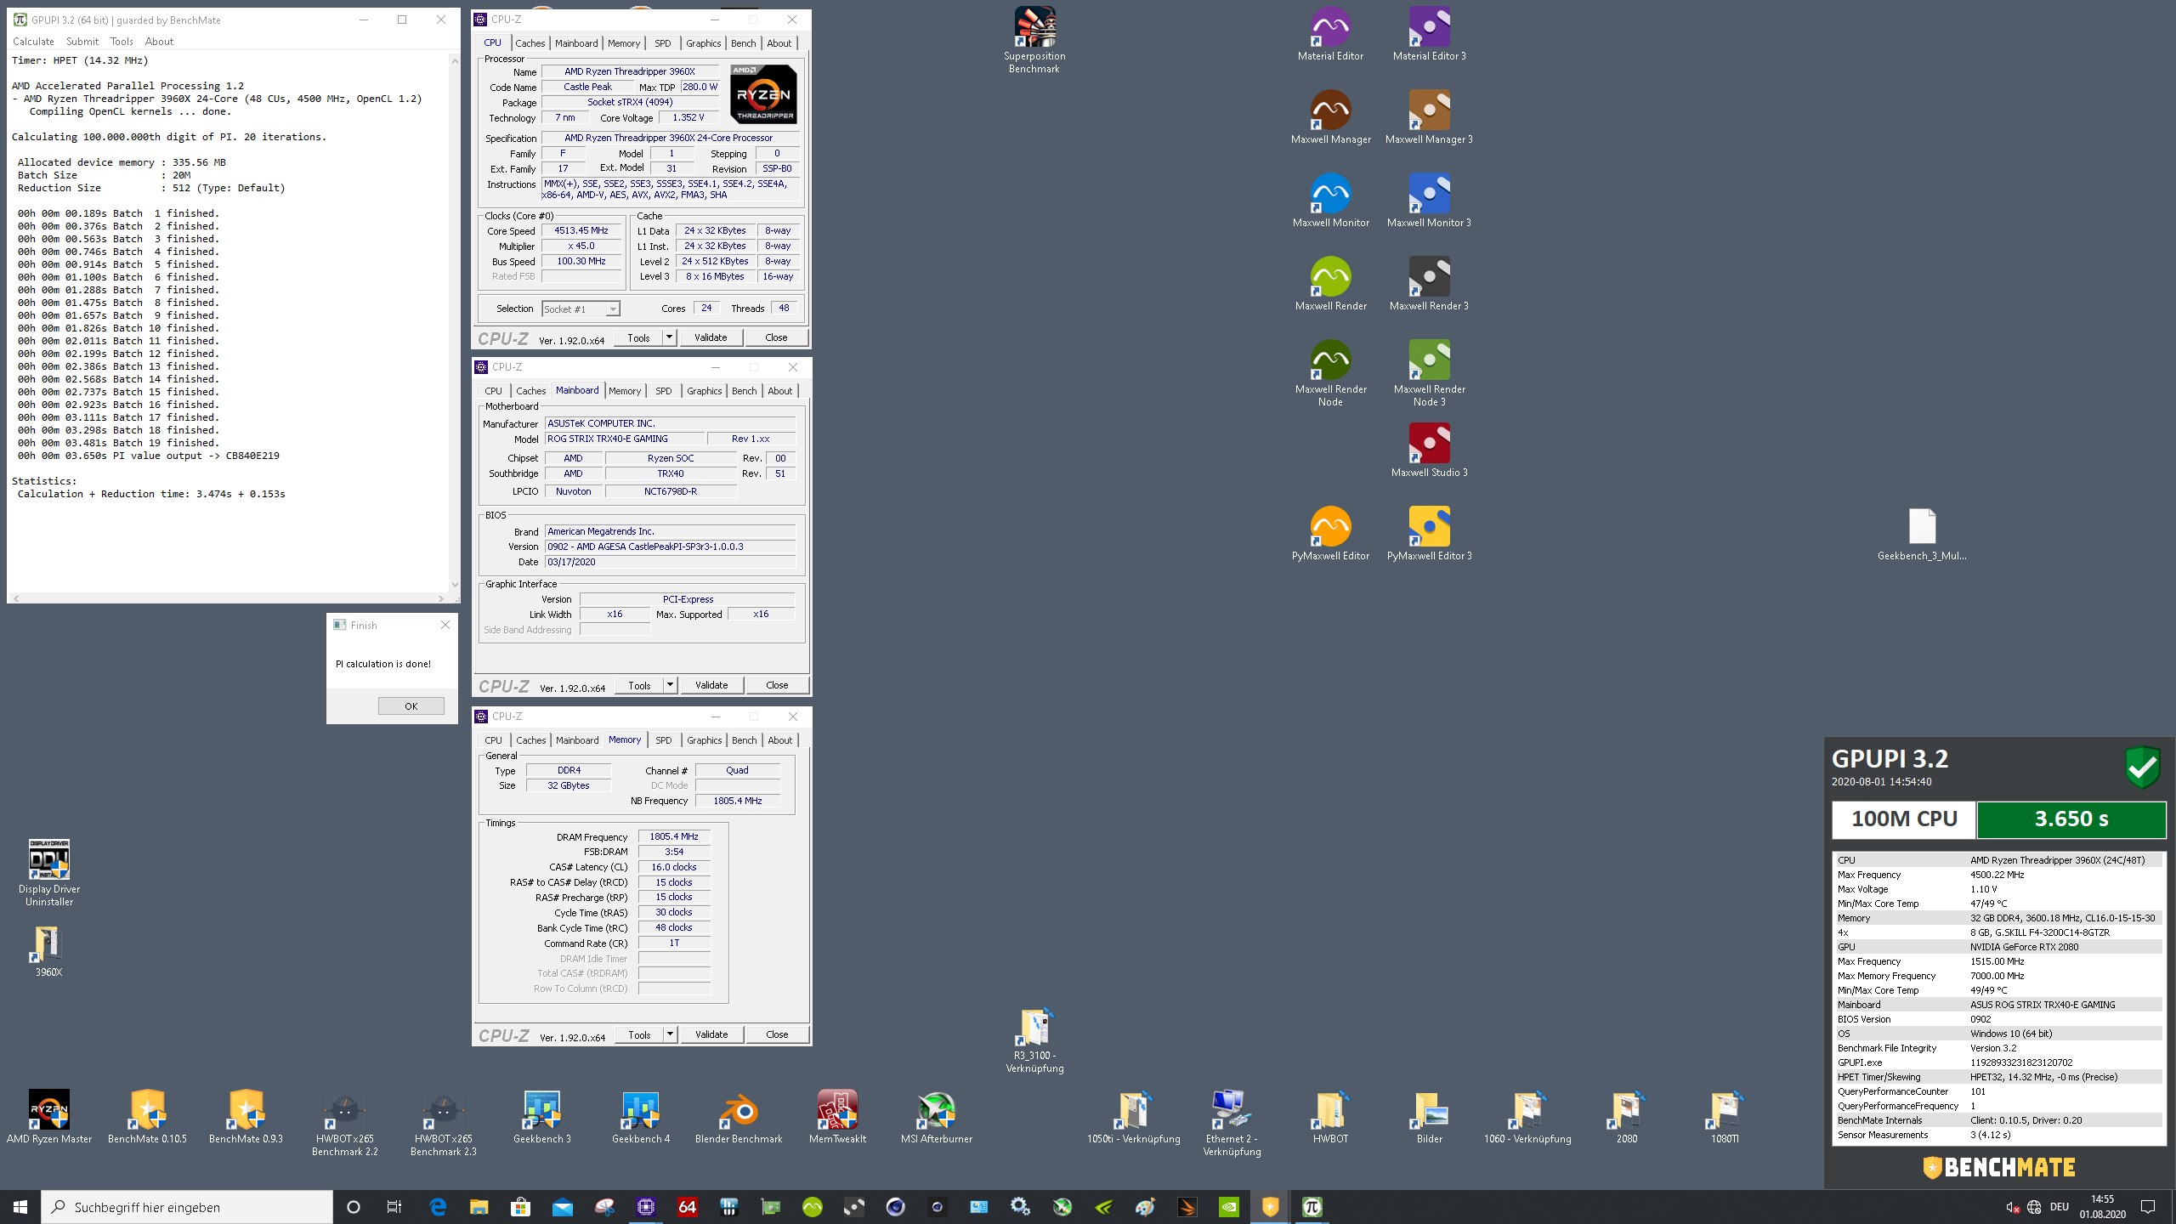Click Tools button in top CPU-Z window
Image resolution: width=2176 pixels, height=1224 pixels.
pos(638,337)
